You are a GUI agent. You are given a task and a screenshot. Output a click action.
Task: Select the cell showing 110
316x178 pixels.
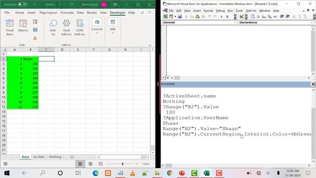coord(31,107)
